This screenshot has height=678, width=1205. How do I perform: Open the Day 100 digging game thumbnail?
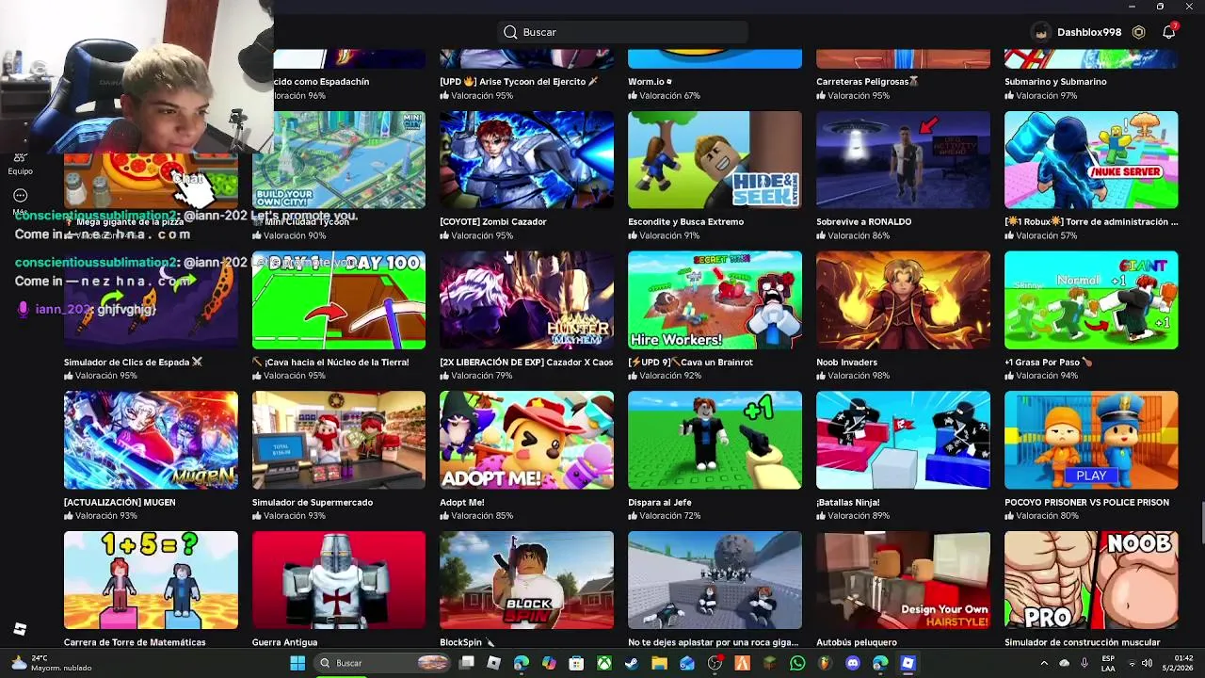[x=338, y=300]
